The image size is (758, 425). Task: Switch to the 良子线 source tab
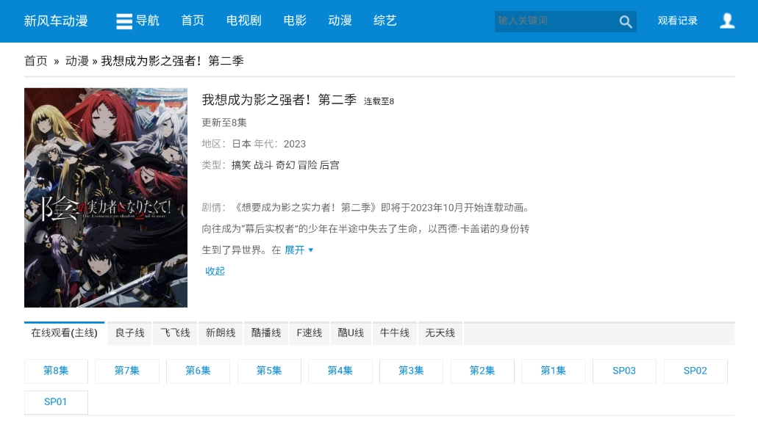pos(130,333)
